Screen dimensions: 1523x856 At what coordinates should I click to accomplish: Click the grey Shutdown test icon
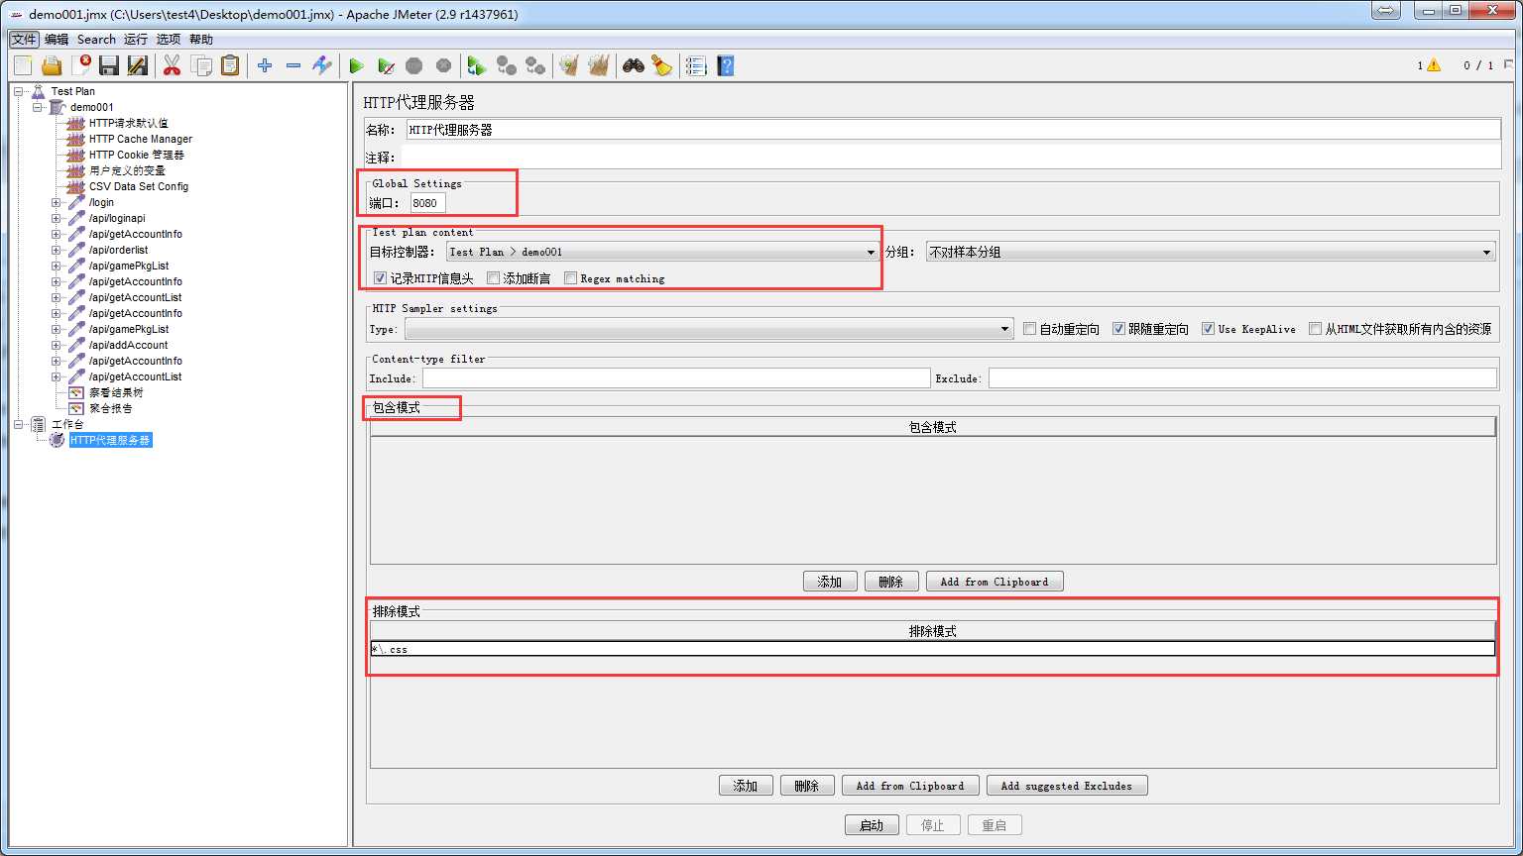click(443, 65)
